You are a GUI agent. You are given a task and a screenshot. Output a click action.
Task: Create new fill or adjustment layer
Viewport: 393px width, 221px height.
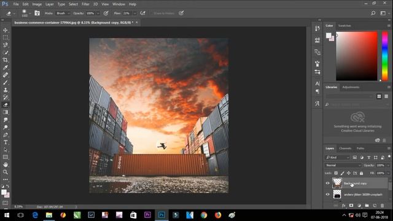[x=359, y=206]
